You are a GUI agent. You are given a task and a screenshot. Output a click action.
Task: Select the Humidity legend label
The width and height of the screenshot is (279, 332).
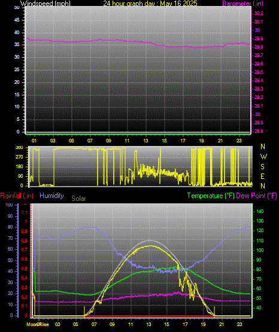51,196
